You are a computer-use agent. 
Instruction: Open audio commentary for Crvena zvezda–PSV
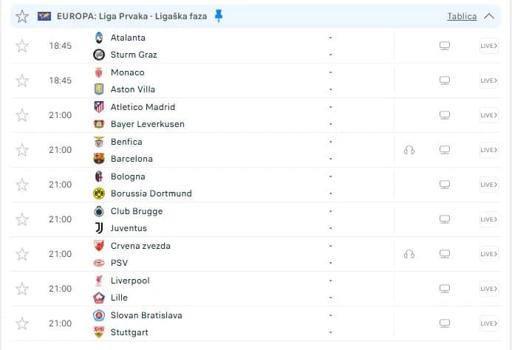409,254
